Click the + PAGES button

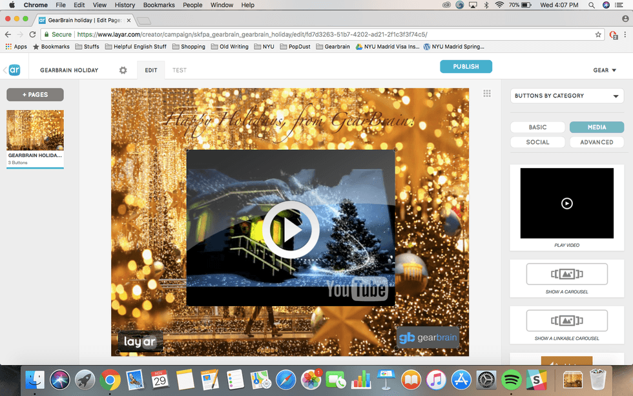(x=34, y=94)
